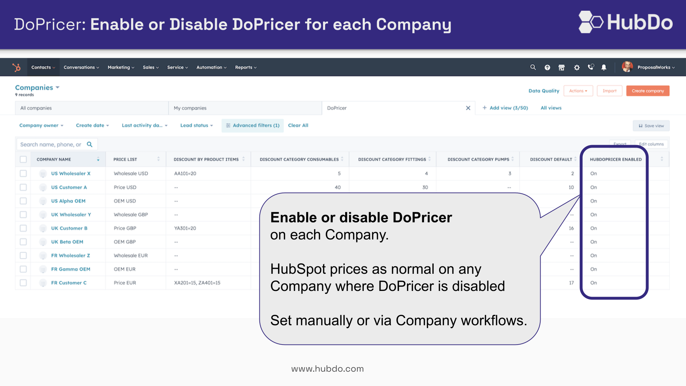Click the search icon in the table search box
The height and width of the screenshot is (386, 686).
[x=90, y=144]
